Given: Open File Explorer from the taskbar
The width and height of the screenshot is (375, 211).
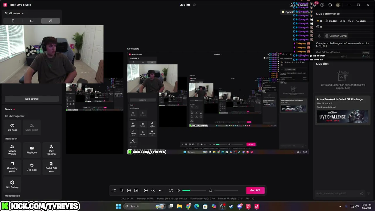Looking at the screenshot, I should (180, 206).
